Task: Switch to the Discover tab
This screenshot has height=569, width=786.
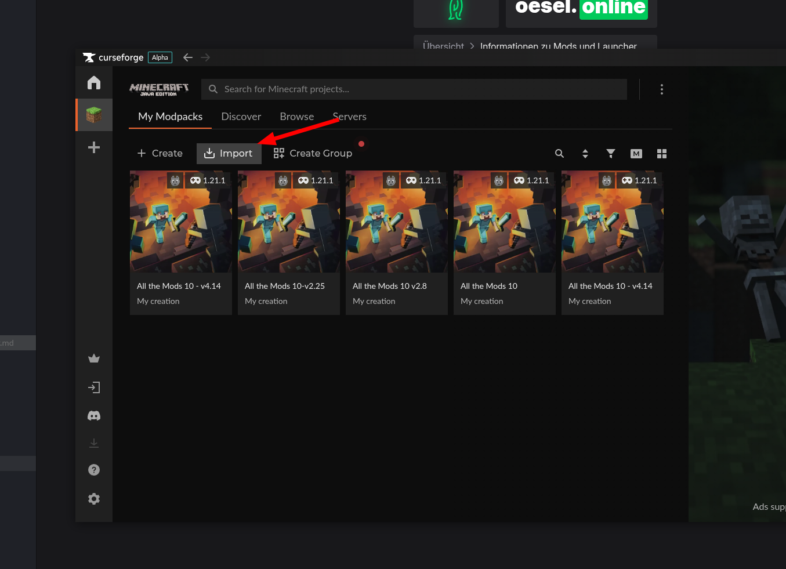Action: pos(241,116)
